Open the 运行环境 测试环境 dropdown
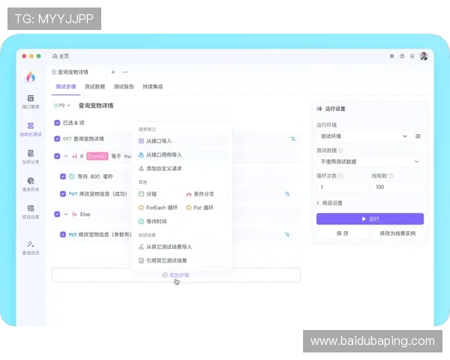This screenshot has height=360, width=450. coord(364,136)
